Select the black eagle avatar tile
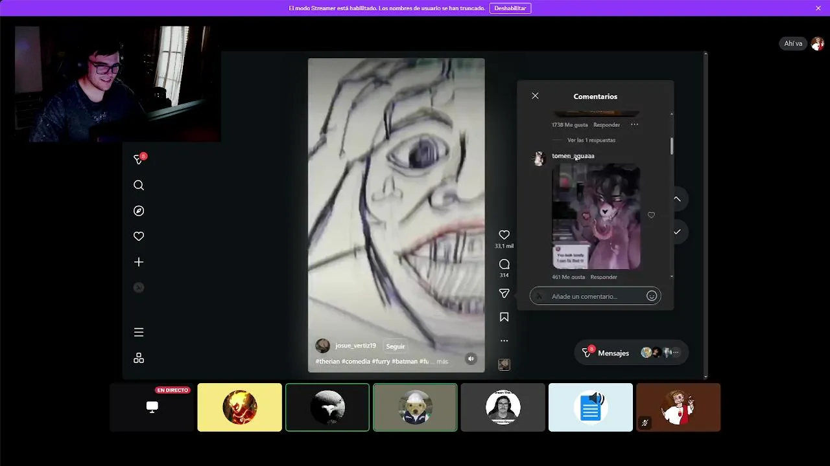This screenshot has width=830, height=466. [x=327, y=407]
